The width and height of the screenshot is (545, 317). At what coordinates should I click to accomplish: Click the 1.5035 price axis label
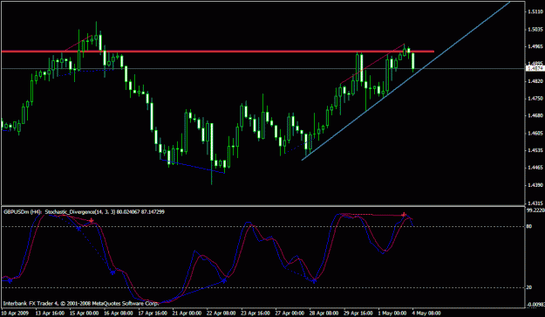(x=535, y=29)
